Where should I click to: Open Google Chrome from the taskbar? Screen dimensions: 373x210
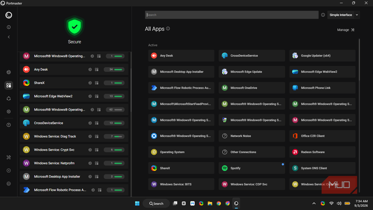219,204
